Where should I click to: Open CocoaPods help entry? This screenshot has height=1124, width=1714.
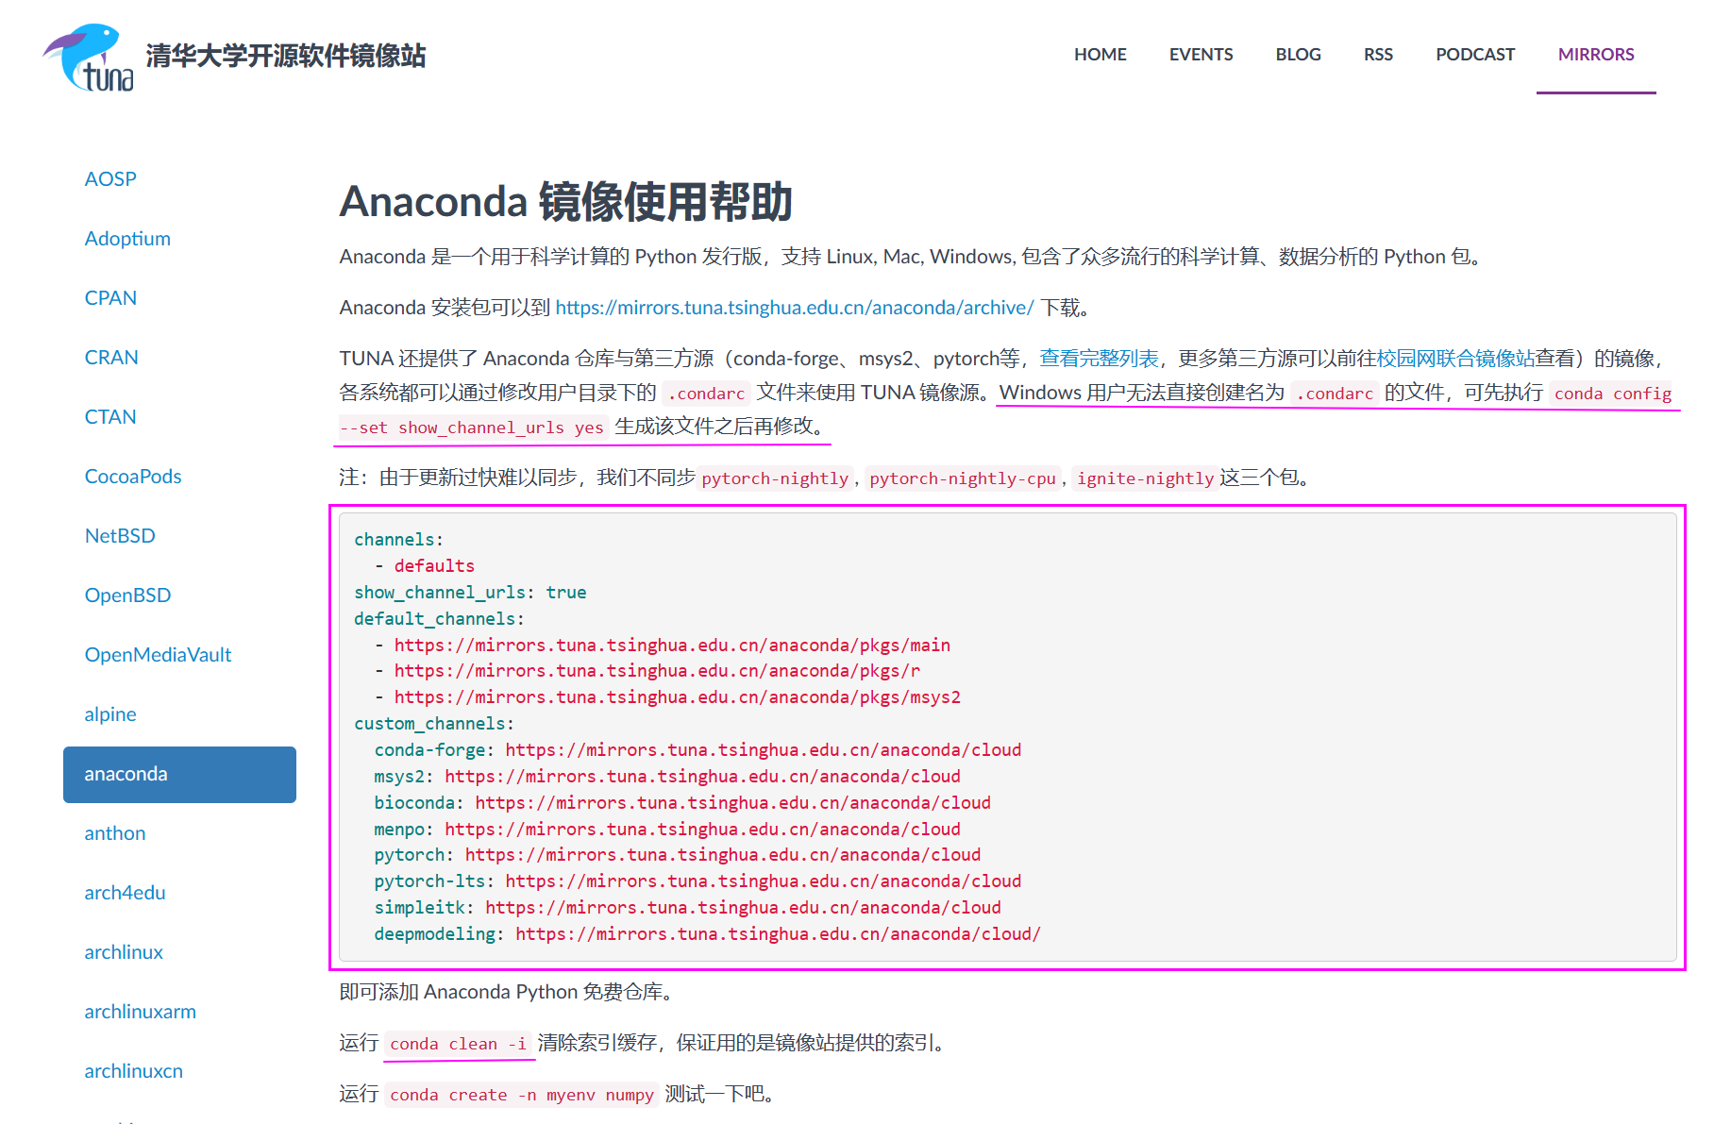tap(133, 477)
